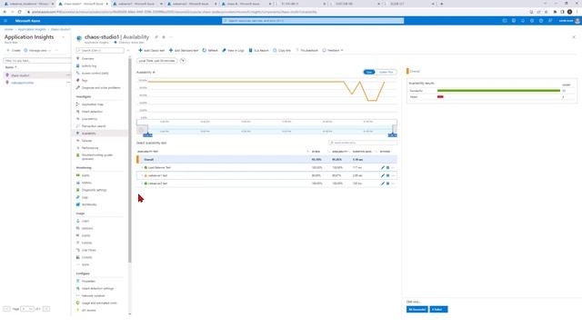This screenshot has height=327, width=582.
Task: Click the Metrics icon
Action: 78,183
